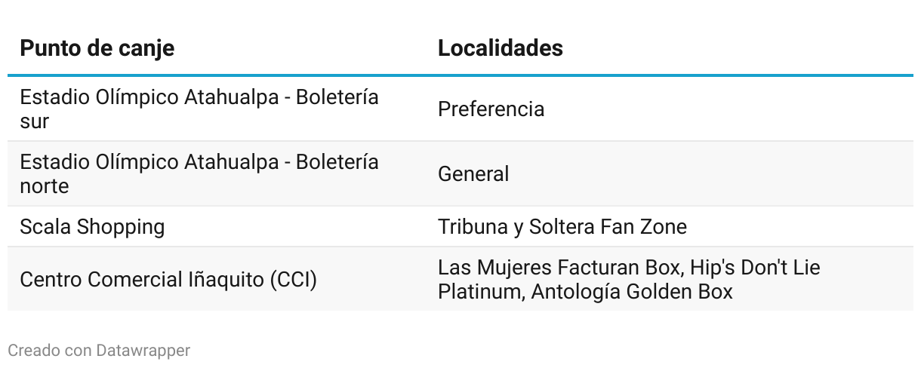Select the Preferencia locality cell
The height and width of the screenshot is (368, 921).
(491, 109)
